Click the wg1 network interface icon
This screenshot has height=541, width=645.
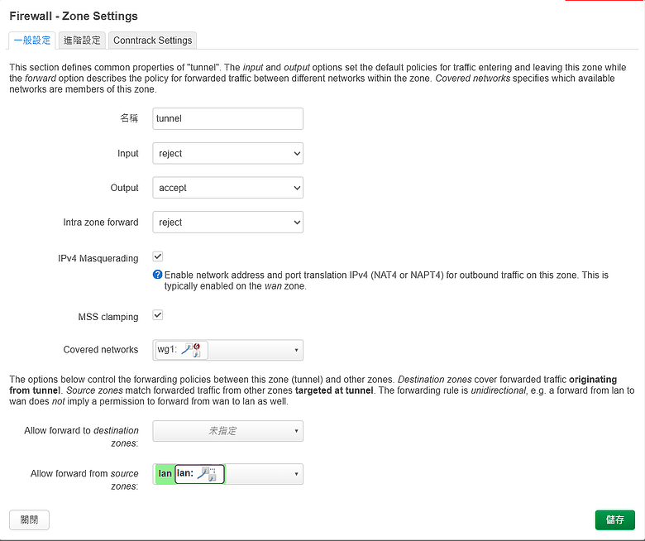[191, 350]
